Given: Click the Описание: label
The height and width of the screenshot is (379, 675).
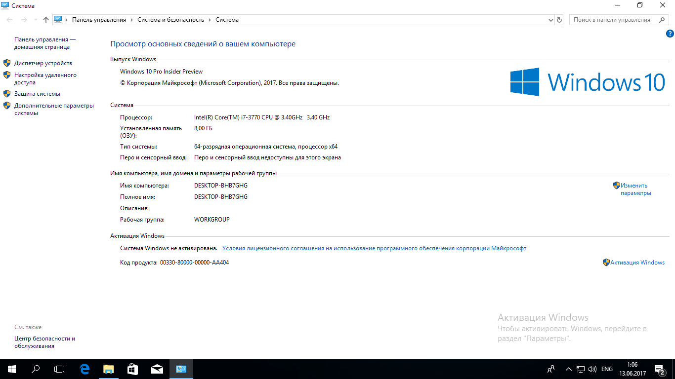Looking at the screenshot, I should (134, 208).
